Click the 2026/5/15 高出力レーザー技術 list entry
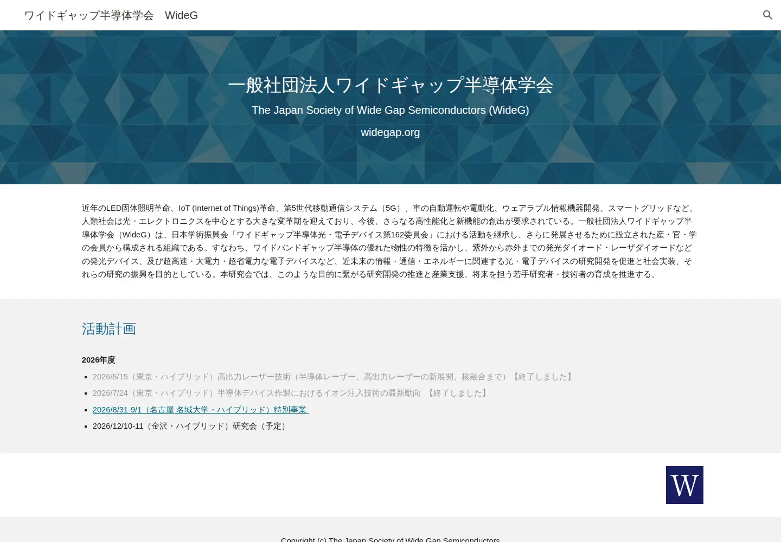Viewport: 781px width, 542px height. 334,377
